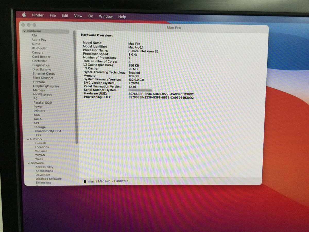Select Firewall in the sidebar
The width and height of the screenshot is (309, 232).
click(40, 143)
